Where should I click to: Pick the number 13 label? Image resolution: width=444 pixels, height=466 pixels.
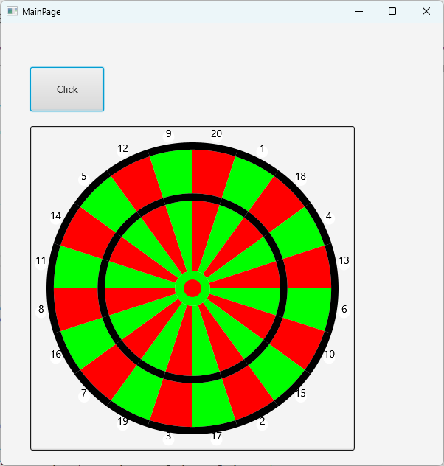tap(344, 260)
